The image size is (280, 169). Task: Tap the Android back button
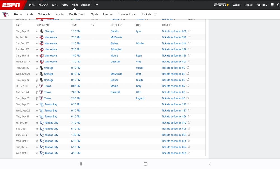[209, 164]
